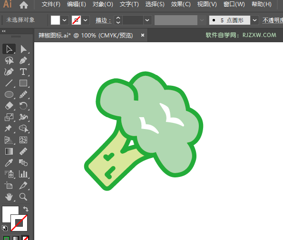Expand the stroke weight dropdown

click(147, 20)
